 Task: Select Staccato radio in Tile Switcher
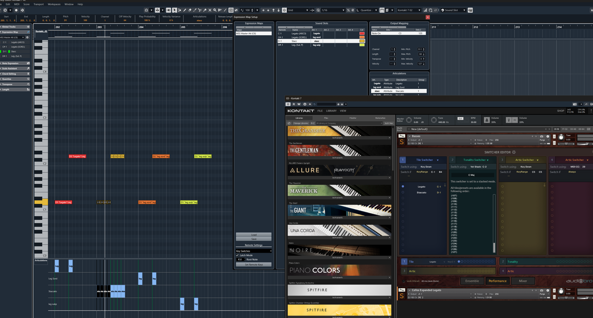point(403,192)
